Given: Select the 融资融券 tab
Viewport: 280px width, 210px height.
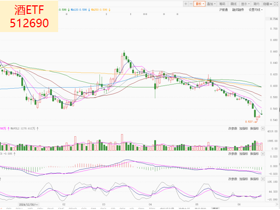Looking at the screenshot, I should pyautogui.click(x=238, y=10).
